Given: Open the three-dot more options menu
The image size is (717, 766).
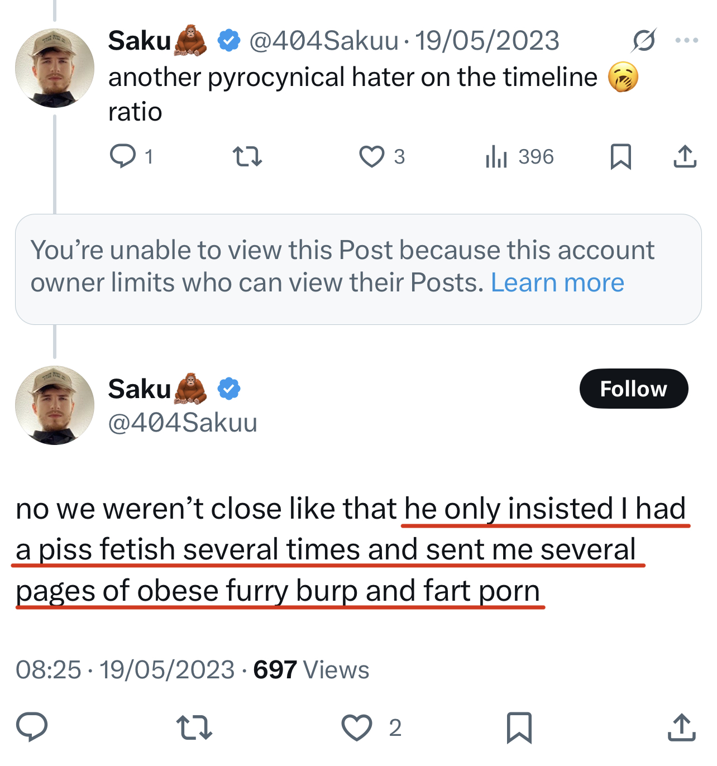Looking at the screenshot, I should [686, 40].
